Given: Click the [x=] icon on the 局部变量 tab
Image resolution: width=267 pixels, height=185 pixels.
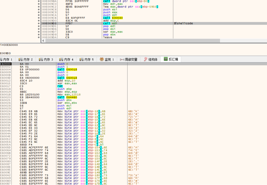Looking at the screenshot, I should (x=122, y=60).
